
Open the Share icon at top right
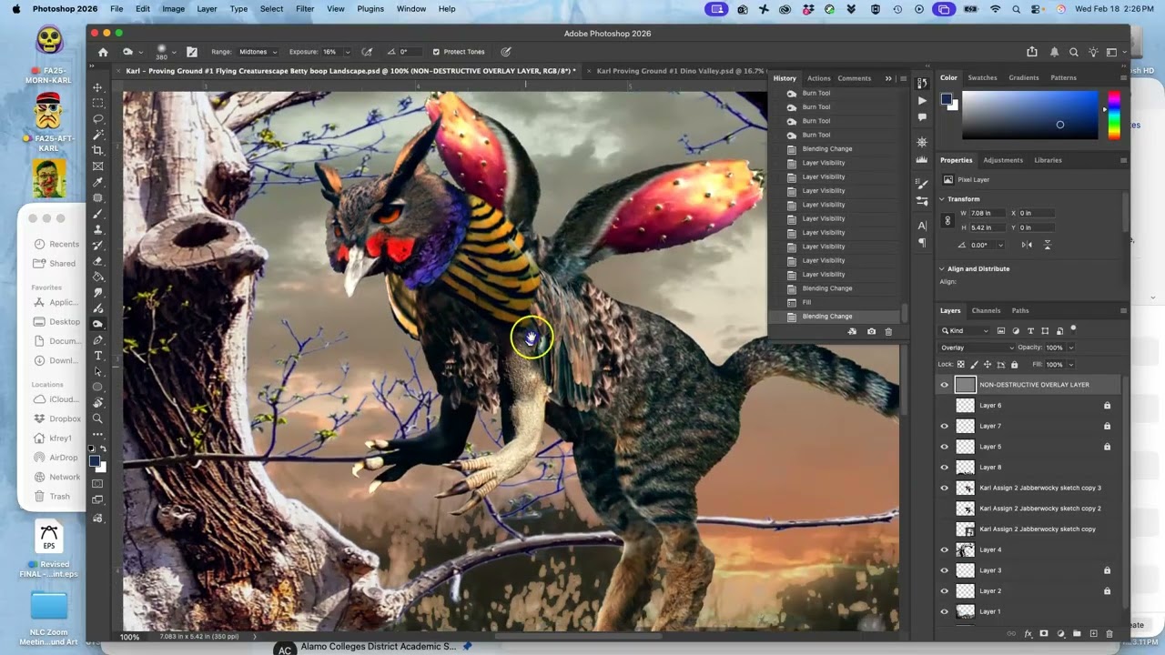tap(1032, 52)
